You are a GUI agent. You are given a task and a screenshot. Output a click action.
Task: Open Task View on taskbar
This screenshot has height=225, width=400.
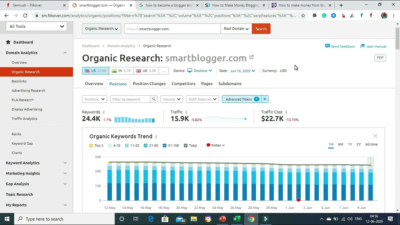[136, 219]
